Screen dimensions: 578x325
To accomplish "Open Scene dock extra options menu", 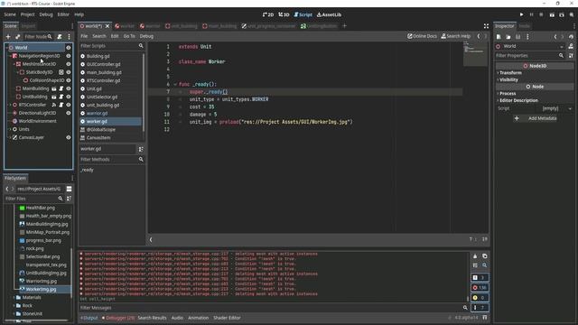I will click(69, 36).
